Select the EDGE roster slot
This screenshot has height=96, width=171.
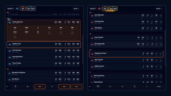pos(98,86)
